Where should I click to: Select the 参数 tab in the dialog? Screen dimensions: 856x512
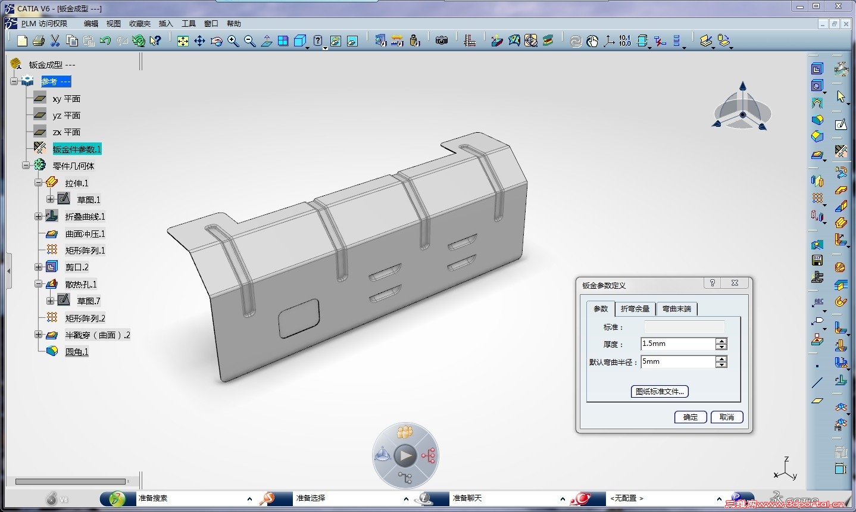click(601, 308)
